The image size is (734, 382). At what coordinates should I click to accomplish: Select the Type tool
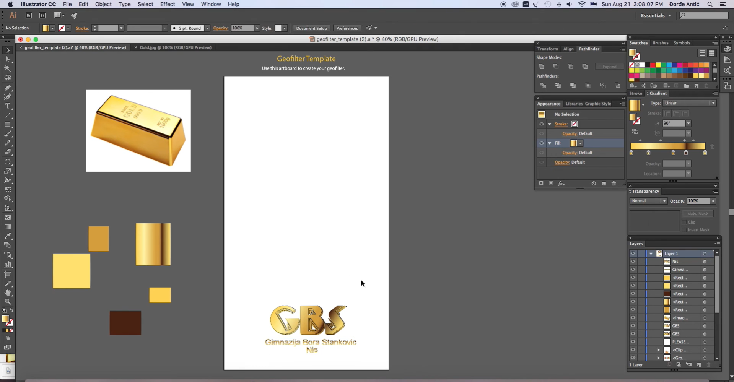pos(8,106)
